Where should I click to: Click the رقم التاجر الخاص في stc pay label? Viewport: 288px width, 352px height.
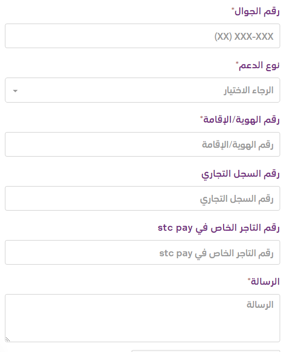coord(219,228)
